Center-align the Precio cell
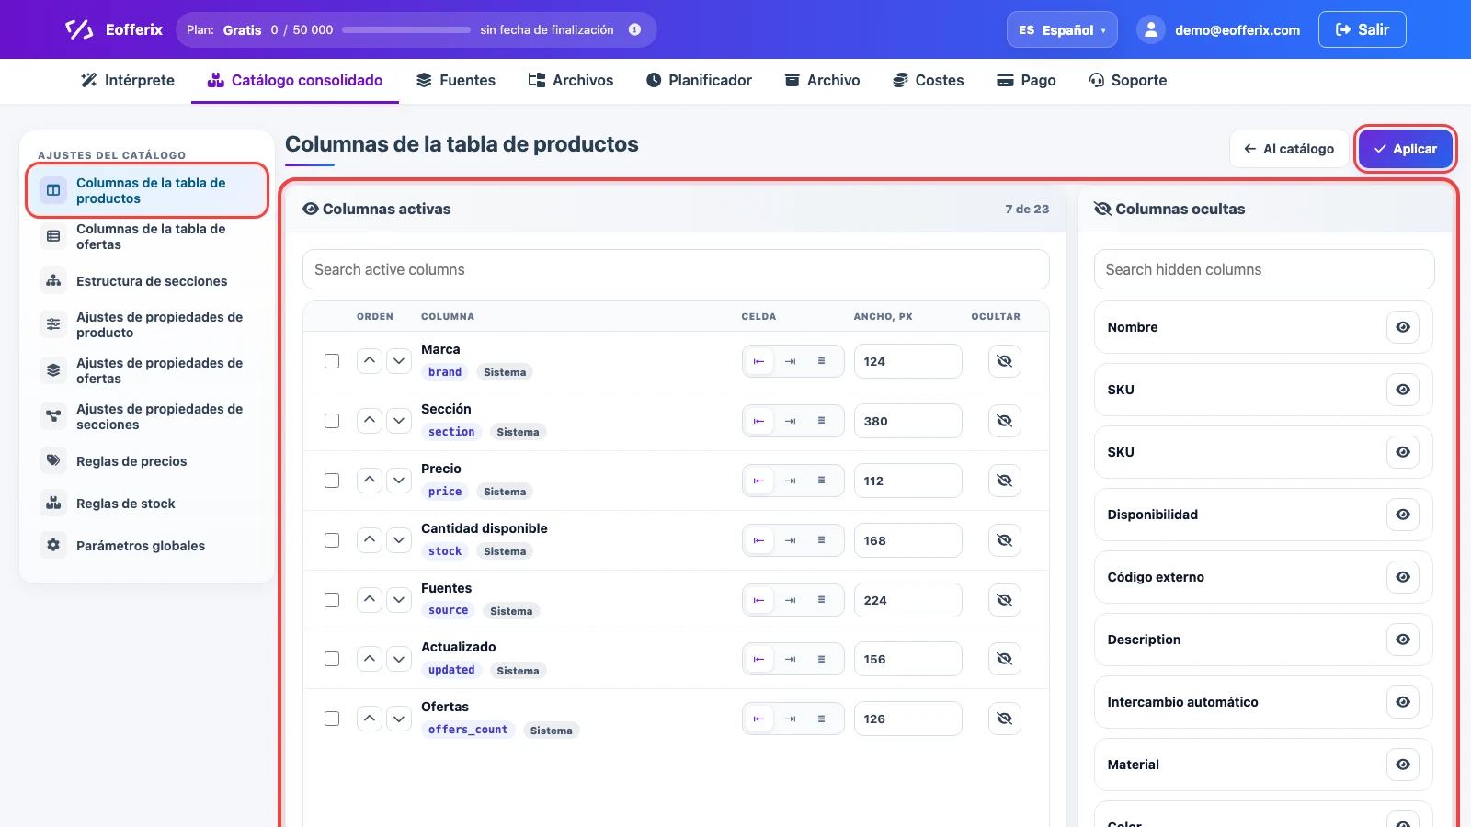 click(821, 481)
